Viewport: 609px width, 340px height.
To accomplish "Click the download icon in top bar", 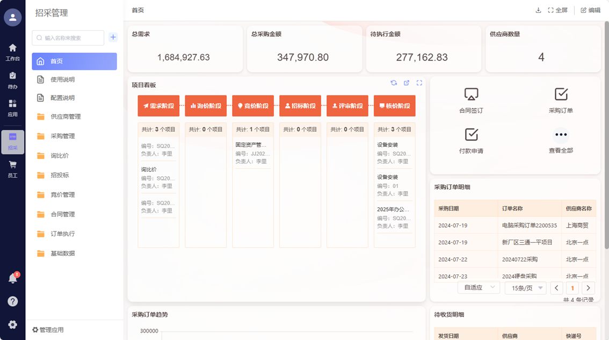I will (538, 10).
